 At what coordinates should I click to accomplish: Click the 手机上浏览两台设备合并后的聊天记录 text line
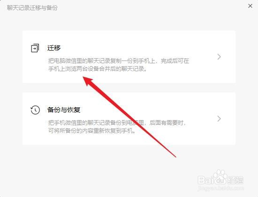click(98, 69)
